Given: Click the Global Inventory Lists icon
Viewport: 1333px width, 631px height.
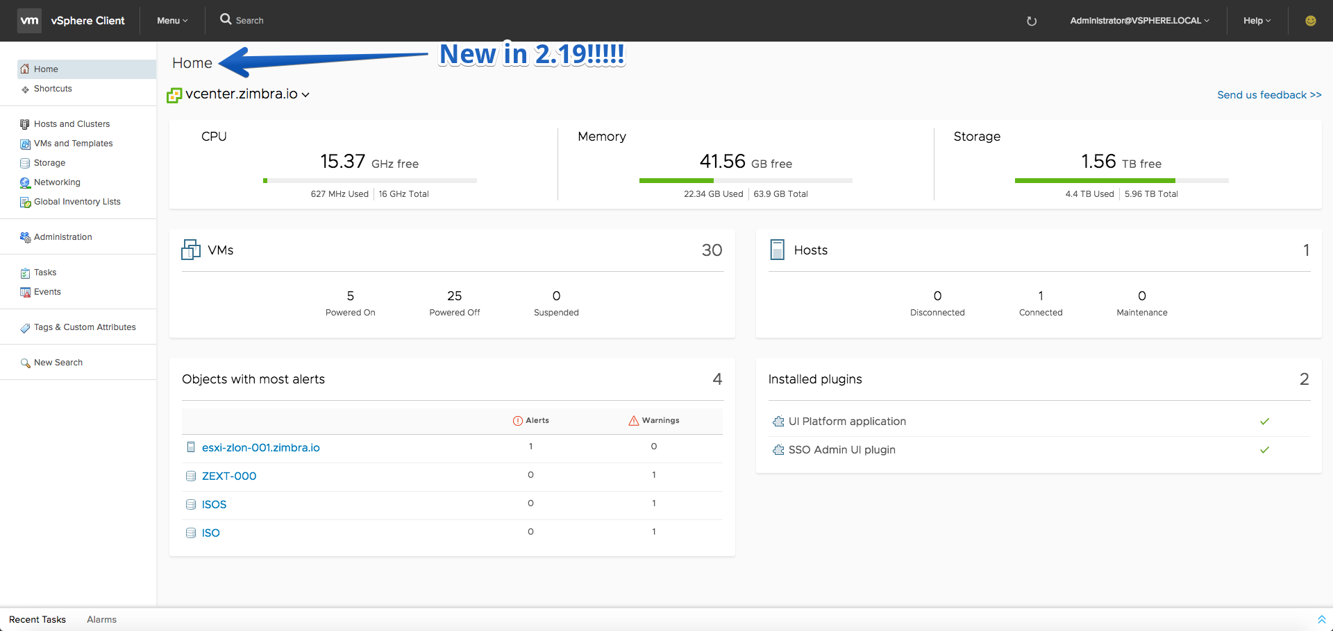Looking at the screenshot, I should tap(25, 202).
